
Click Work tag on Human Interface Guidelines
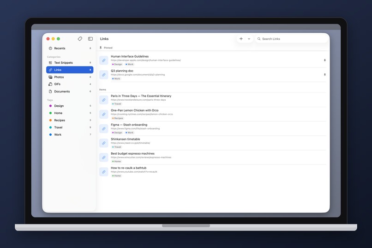[x=130, y=64]
